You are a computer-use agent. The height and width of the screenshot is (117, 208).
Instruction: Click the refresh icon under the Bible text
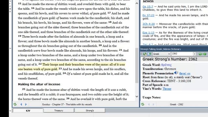click(x=15, y=104)
